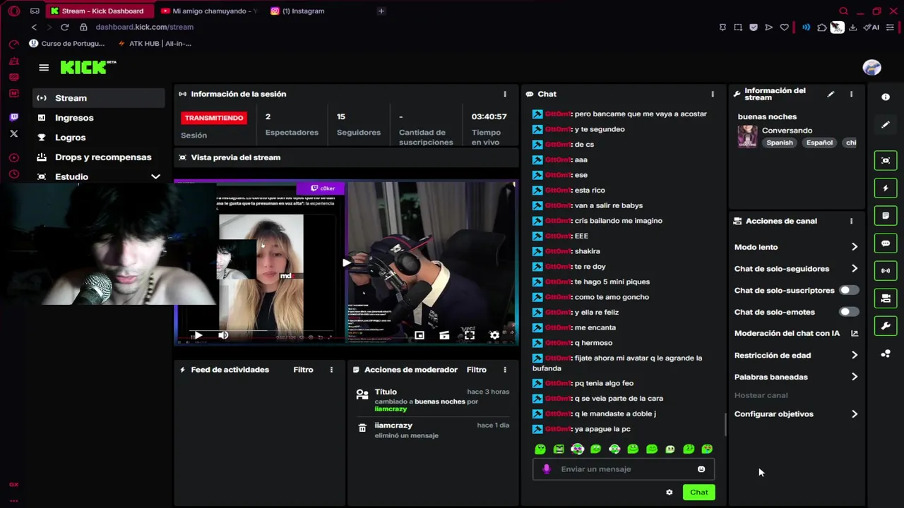The height and width of the screenshot is (508, 904).
Task: Toggle the note widget icon in sidebar
Action: click(886, 216)
